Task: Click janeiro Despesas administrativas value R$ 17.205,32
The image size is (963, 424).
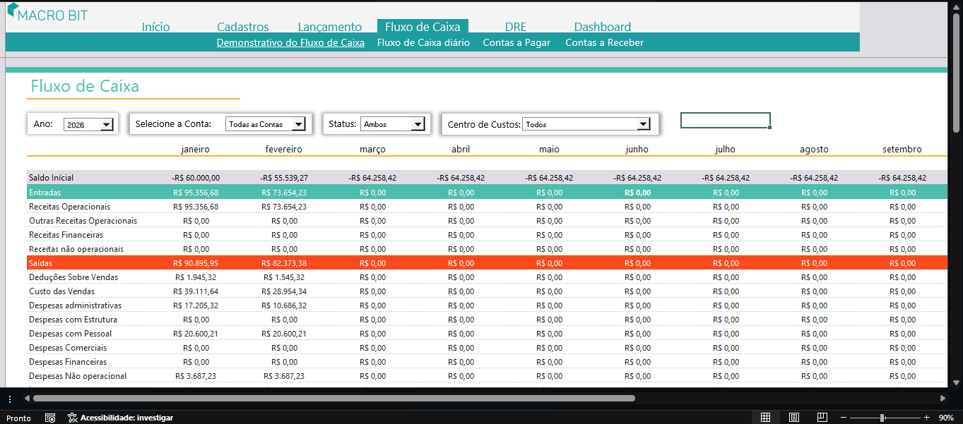Action: tap(196, 305)
